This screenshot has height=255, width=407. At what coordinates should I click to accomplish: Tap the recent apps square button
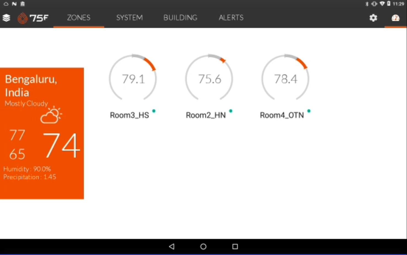(x=235, y=246)
